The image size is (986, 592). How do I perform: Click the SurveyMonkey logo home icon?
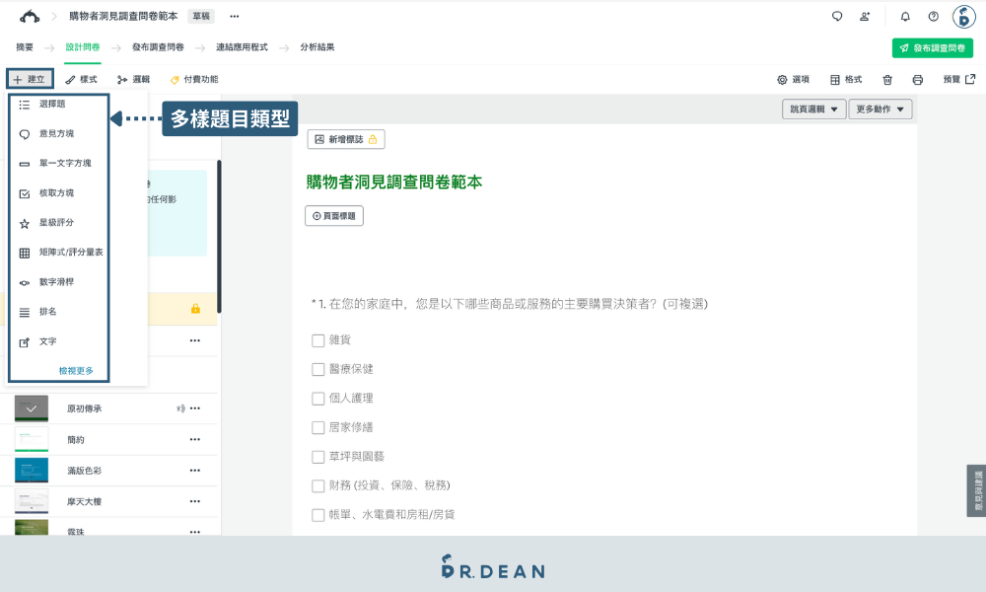[x=30, y=17]
